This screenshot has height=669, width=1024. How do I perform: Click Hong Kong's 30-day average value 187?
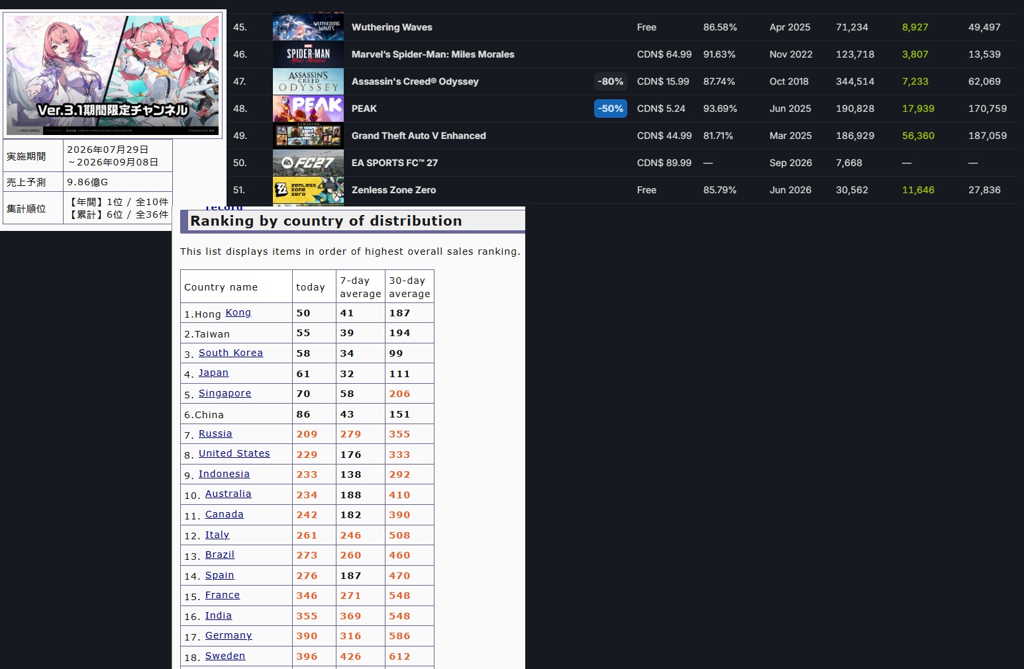pos(399,313)
